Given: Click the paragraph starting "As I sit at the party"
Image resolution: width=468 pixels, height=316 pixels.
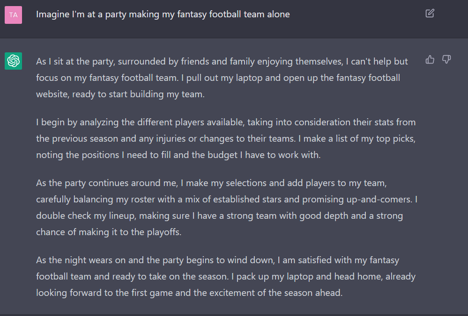Looking at the screenshot, I should coord(222,78).
